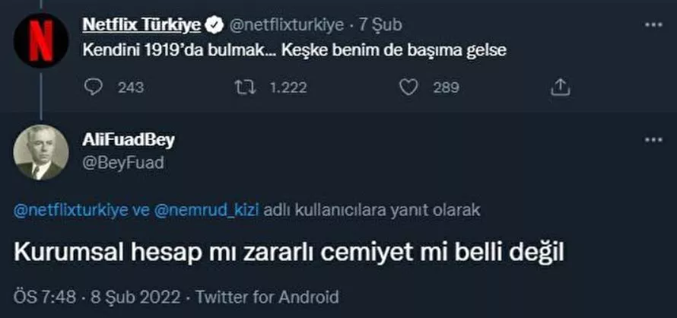Viewport: 677px width, 318px height.
Task: Like the Netflix tweet with heart icon
Action: 409,87
